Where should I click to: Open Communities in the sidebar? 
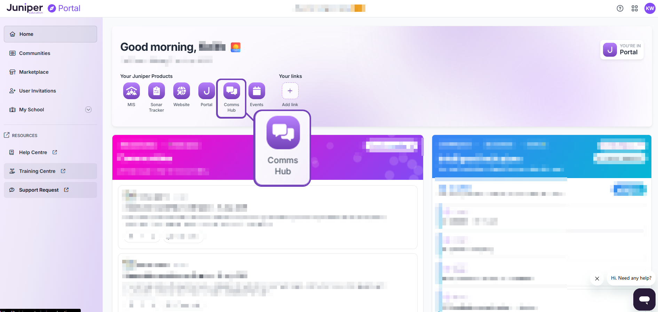[50, 53]
